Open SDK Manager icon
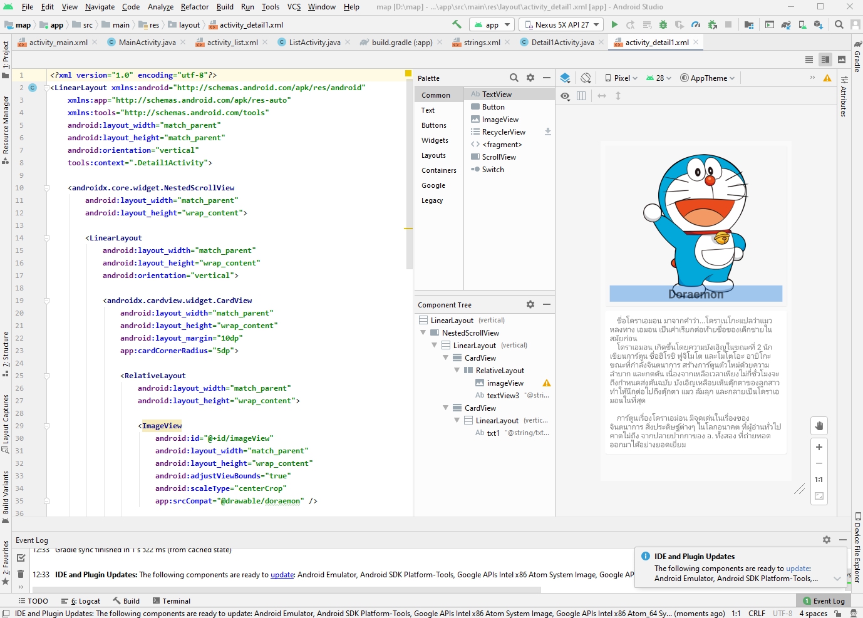 pos(819,24)
